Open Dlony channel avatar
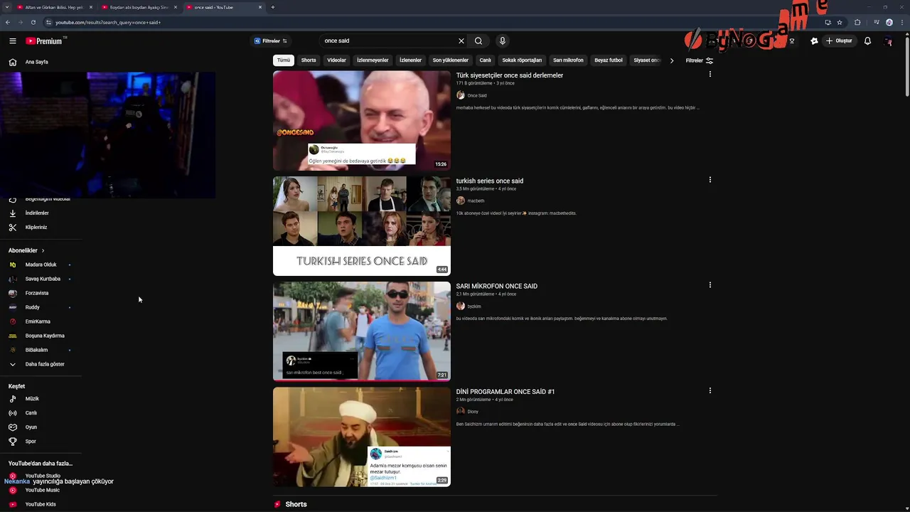The image size is (910, 512). [461, 411]
